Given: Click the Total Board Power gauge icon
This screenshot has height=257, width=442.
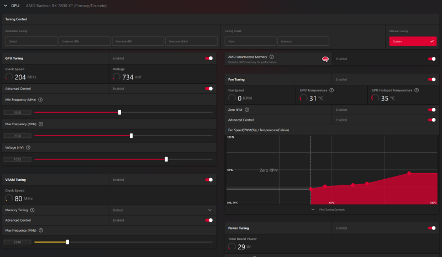Looking at the screenshot, I should pyautogui.click(x=232, y=247).
